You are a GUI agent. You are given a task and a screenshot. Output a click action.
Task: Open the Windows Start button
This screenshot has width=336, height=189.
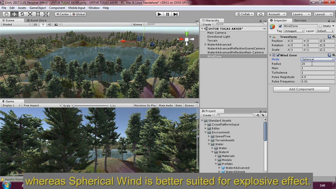click(x=6, y=185)
